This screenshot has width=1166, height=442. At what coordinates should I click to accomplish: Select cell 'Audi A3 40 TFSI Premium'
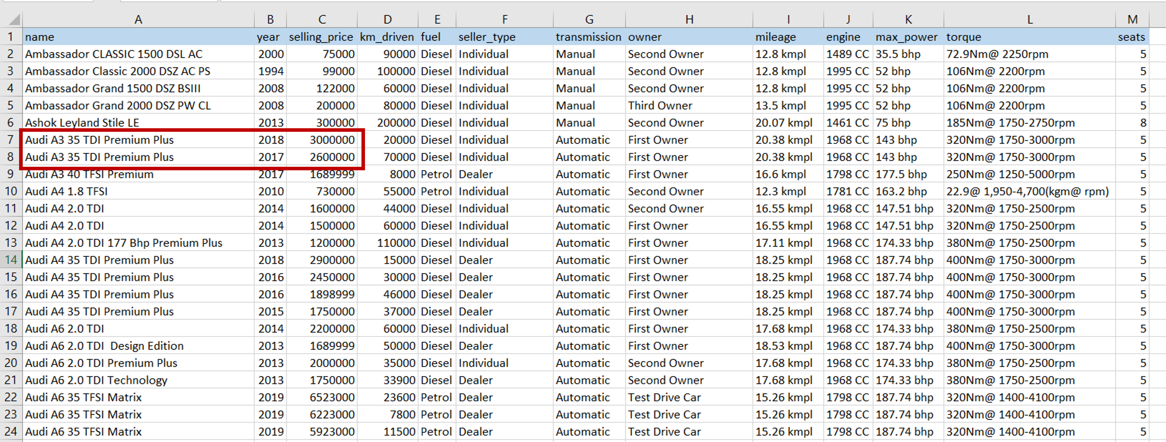pyautogui.click(x=139, y=174)
